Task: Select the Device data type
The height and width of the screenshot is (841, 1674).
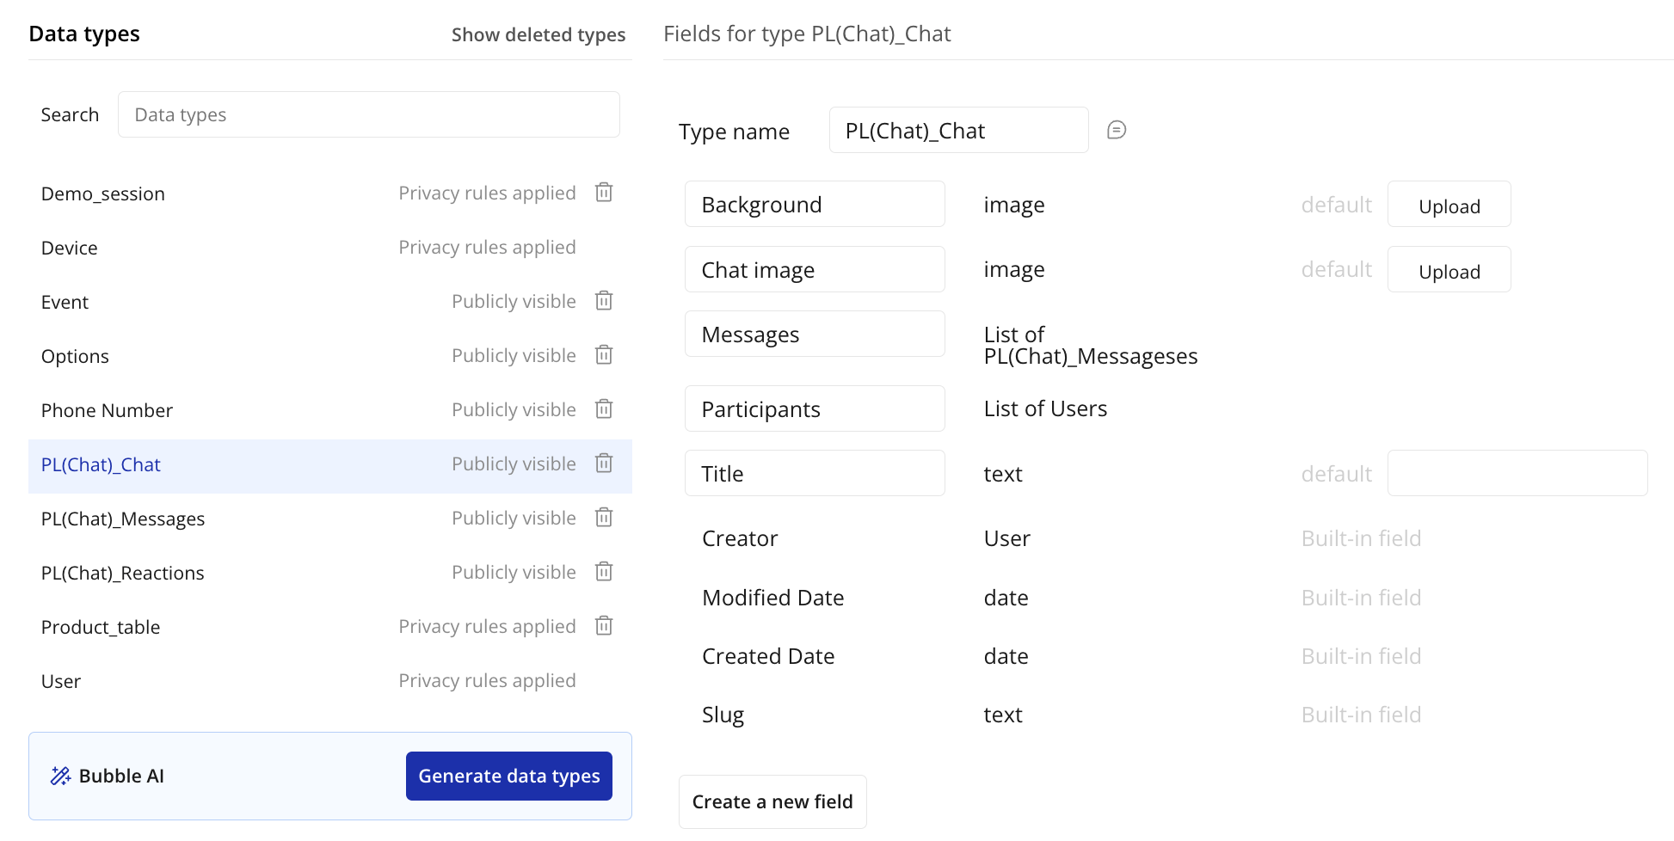Action: click(70, 248)
